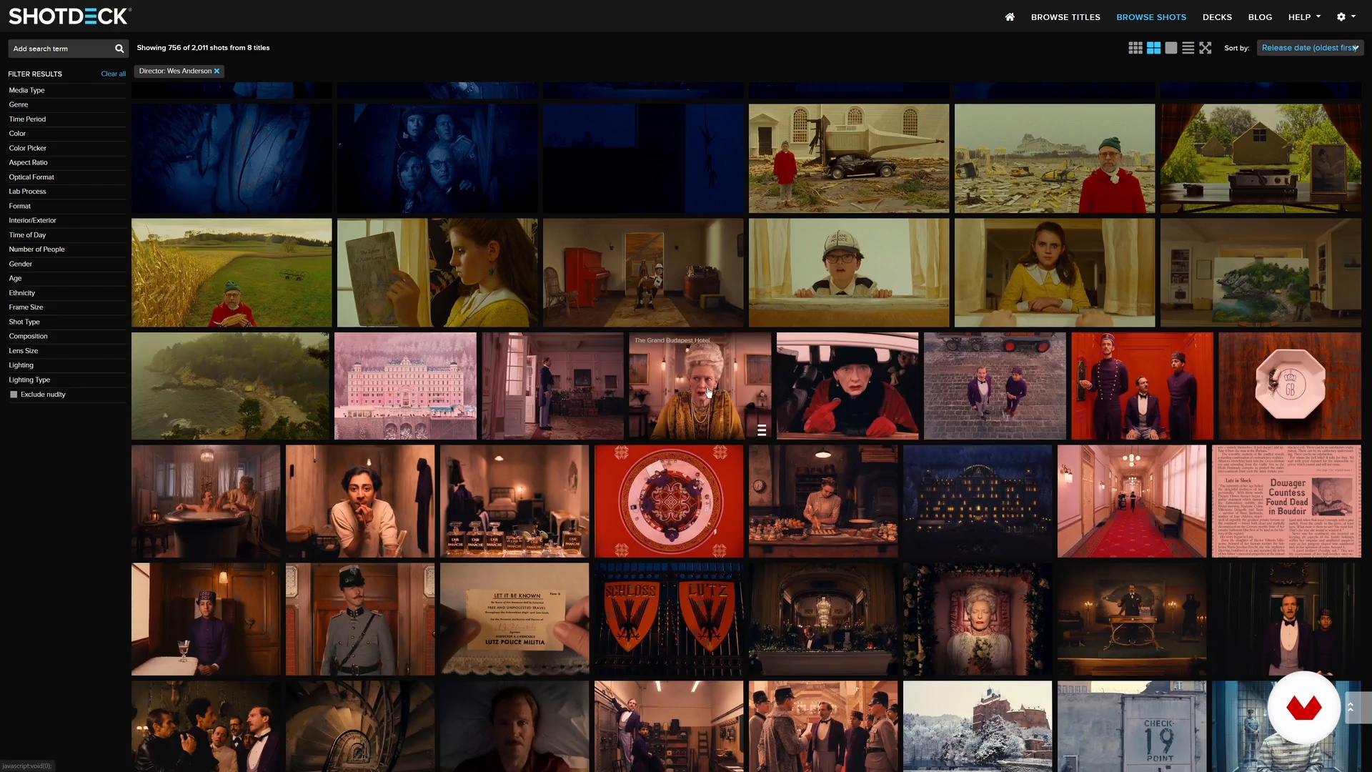Open the red ornate carpet overhead shot
Screen dimensions: 1372x772
point(669,501)
